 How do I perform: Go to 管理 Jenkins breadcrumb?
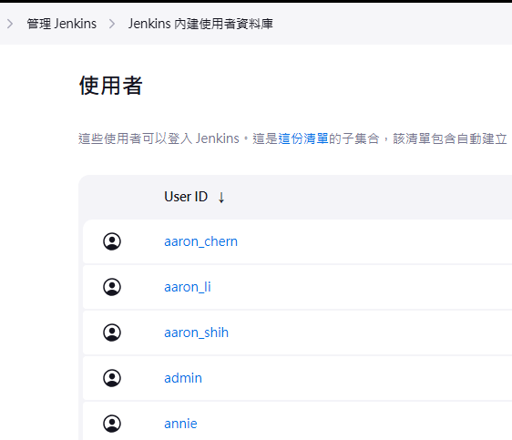click(x=62, y=24)
